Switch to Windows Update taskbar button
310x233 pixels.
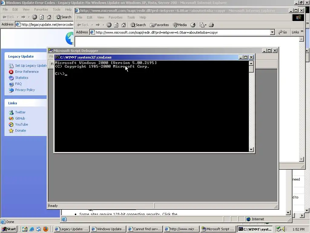coord(109,229)
